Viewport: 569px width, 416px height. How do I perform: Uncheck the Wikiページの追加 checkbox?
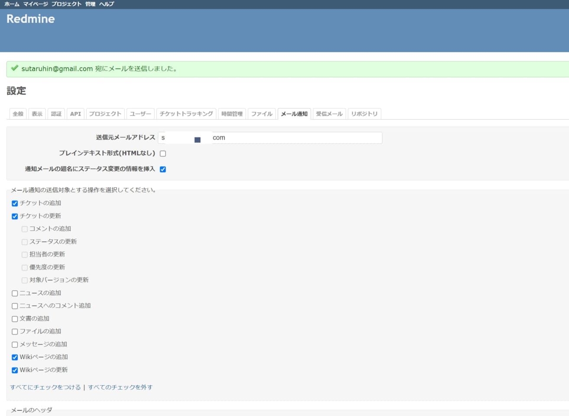tap(15, 357)
